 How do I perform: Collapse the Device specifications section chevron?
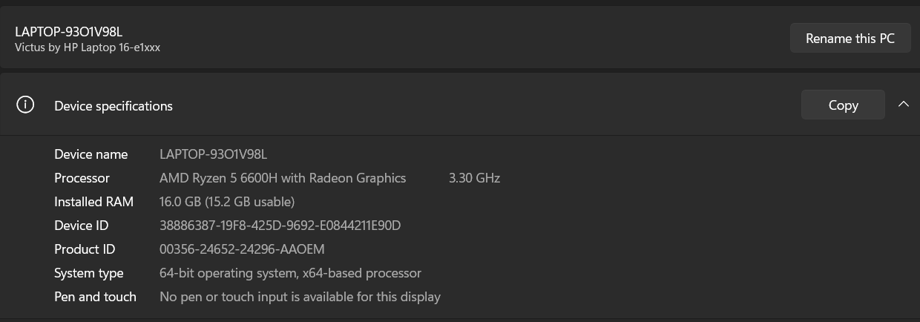[x=903, y=105]
